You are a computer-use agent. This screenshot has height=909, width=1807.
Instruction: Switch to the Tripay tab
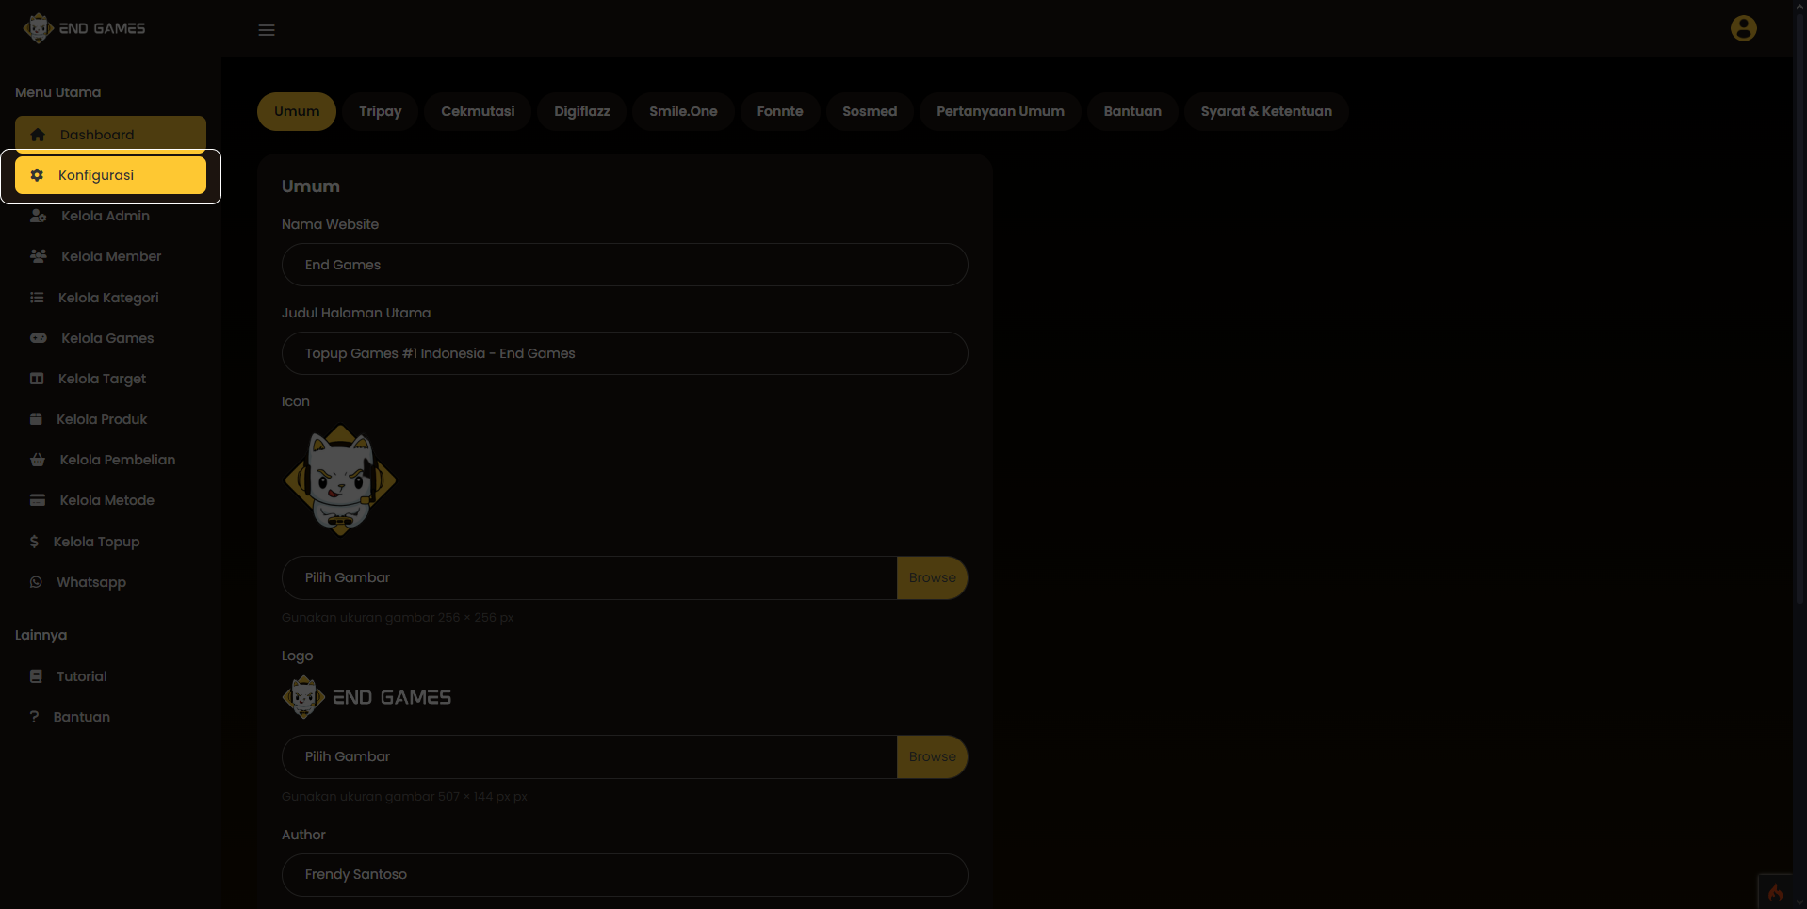[380, 111]
